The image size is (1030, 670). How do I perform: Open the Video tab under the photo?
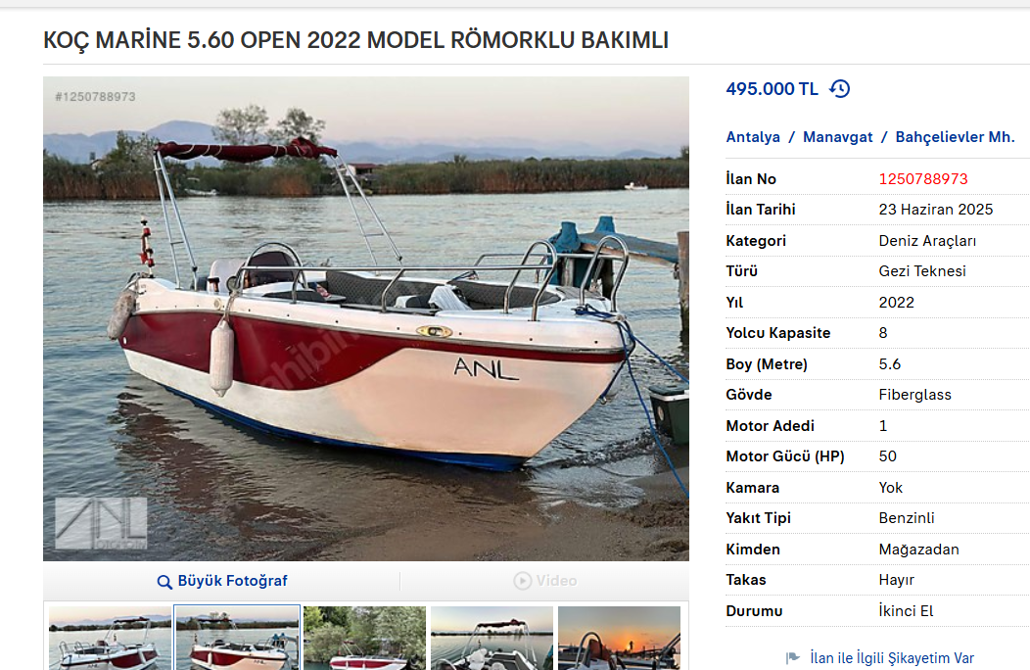[x=545, y=581]
